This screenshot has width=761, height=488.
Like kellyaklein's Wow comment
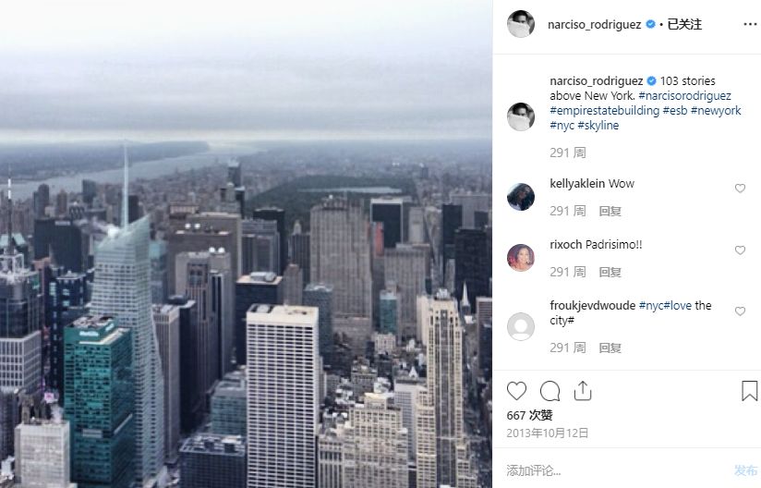740,189
